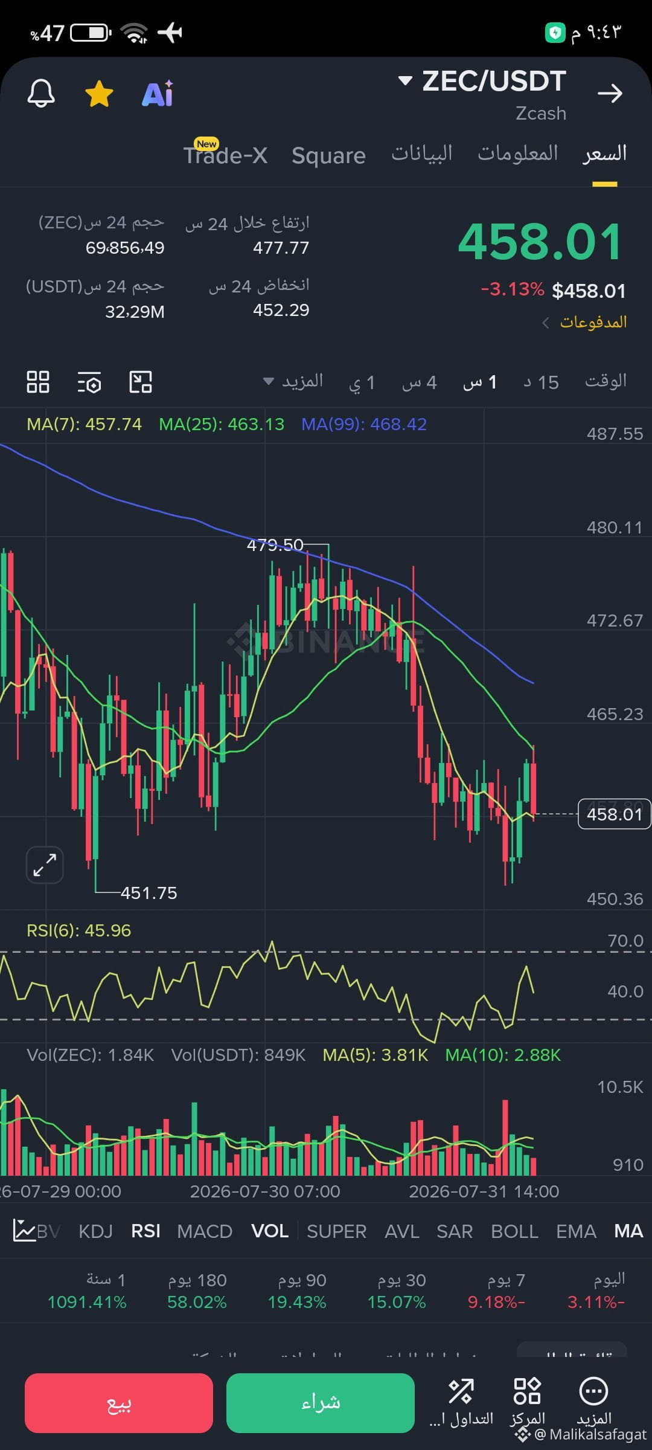Tap the 24h high value 477.77
Image resolution: width=652 pixels, height=1450 pixels.
click(x=281, y=248)
